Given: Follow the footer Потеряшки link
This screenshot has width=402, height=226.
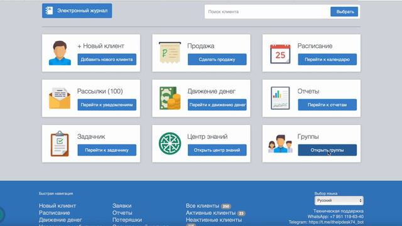Looking at the screenshot, I should pos(127,220).
